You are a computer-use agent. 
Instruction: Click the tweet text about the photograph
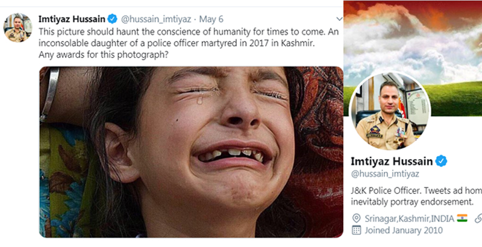189,43
